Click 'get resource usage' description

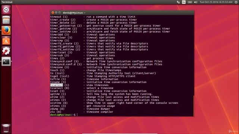[x=100, y=106]
